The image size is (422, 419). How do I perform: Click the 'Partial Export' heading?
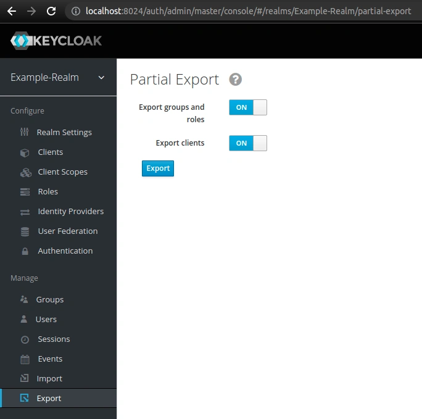pyautogui.click(x=175, y=80)
